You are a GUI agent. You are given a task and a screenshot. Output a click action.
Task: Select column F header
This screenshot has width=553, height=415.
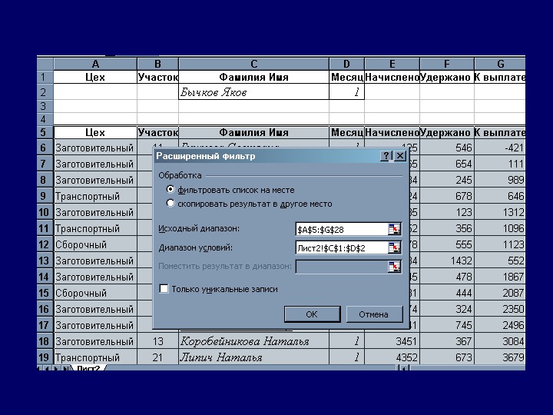[447, 64]
